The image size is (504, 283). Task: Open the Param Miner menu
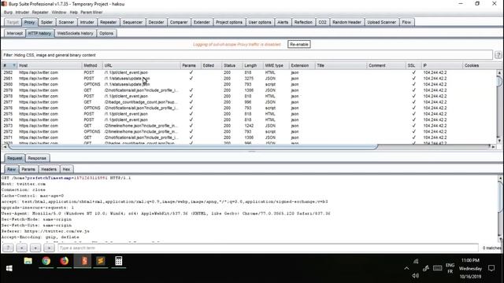point(91,13)
